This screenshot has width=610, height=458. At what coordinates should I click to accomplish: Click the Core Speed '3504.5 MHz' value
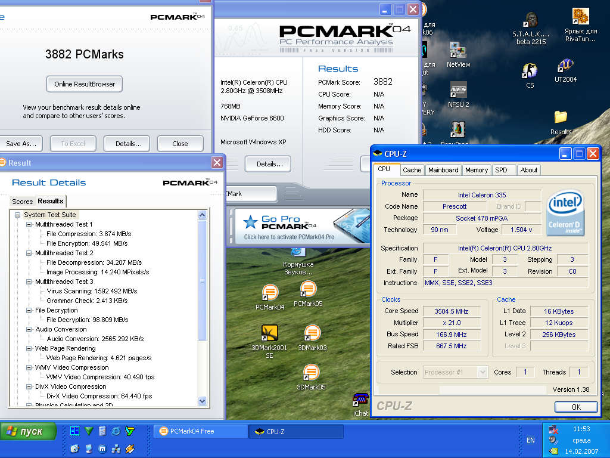pos(452,311)
